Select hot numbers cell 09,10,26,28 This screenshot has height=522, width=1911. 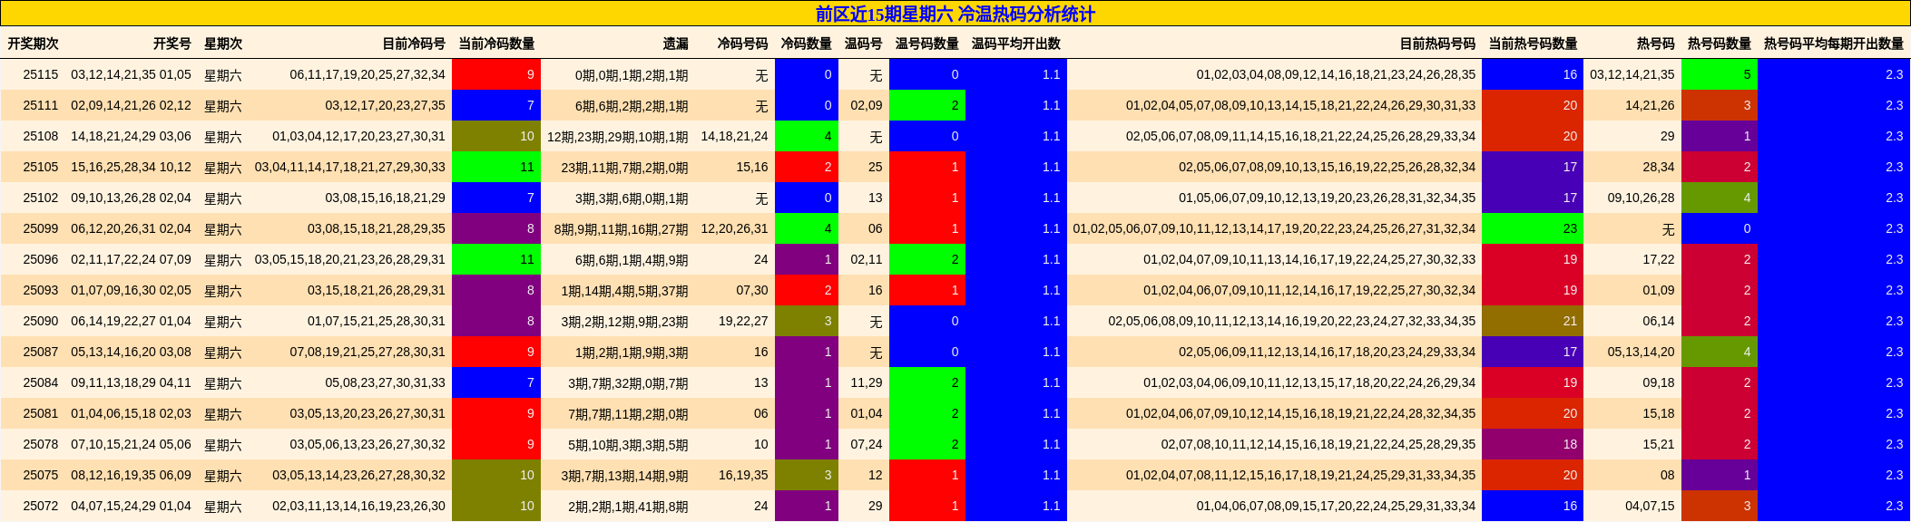tap(1641, 198)
